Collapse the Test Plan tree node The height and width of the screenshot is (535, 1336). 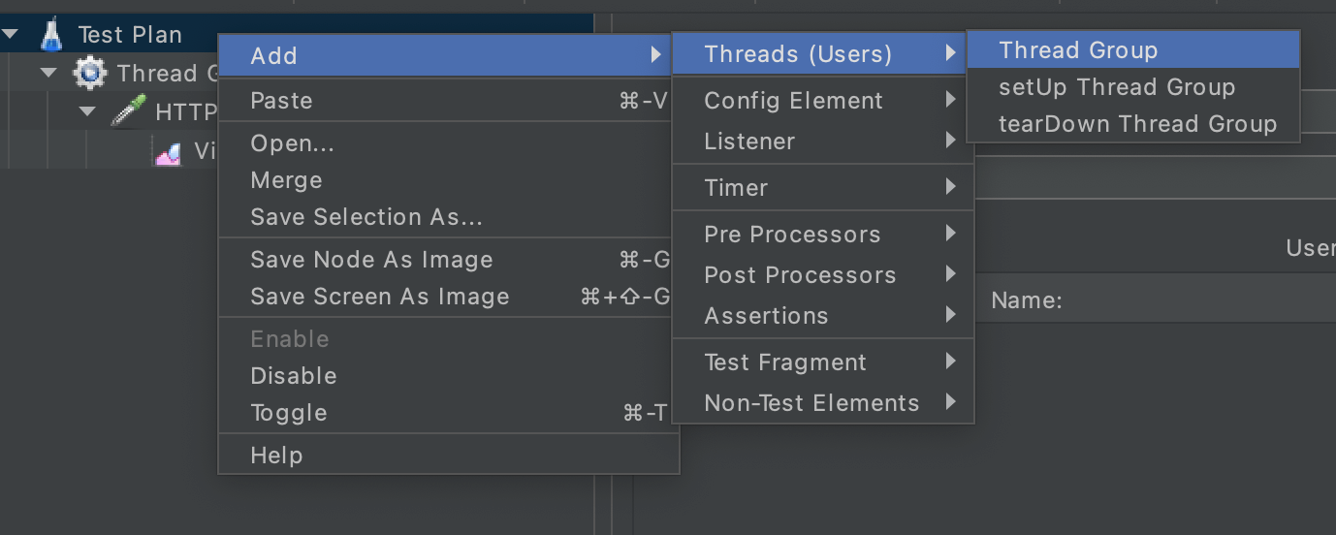pos(11,35)
